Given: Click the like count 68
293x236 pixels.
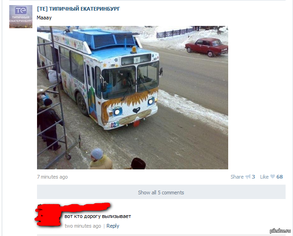Looking at the screenshot, I should [280, 177].
